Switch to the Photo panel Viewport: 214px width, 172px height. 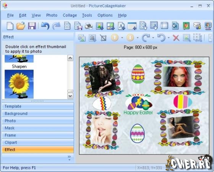[x=38, y=121]
